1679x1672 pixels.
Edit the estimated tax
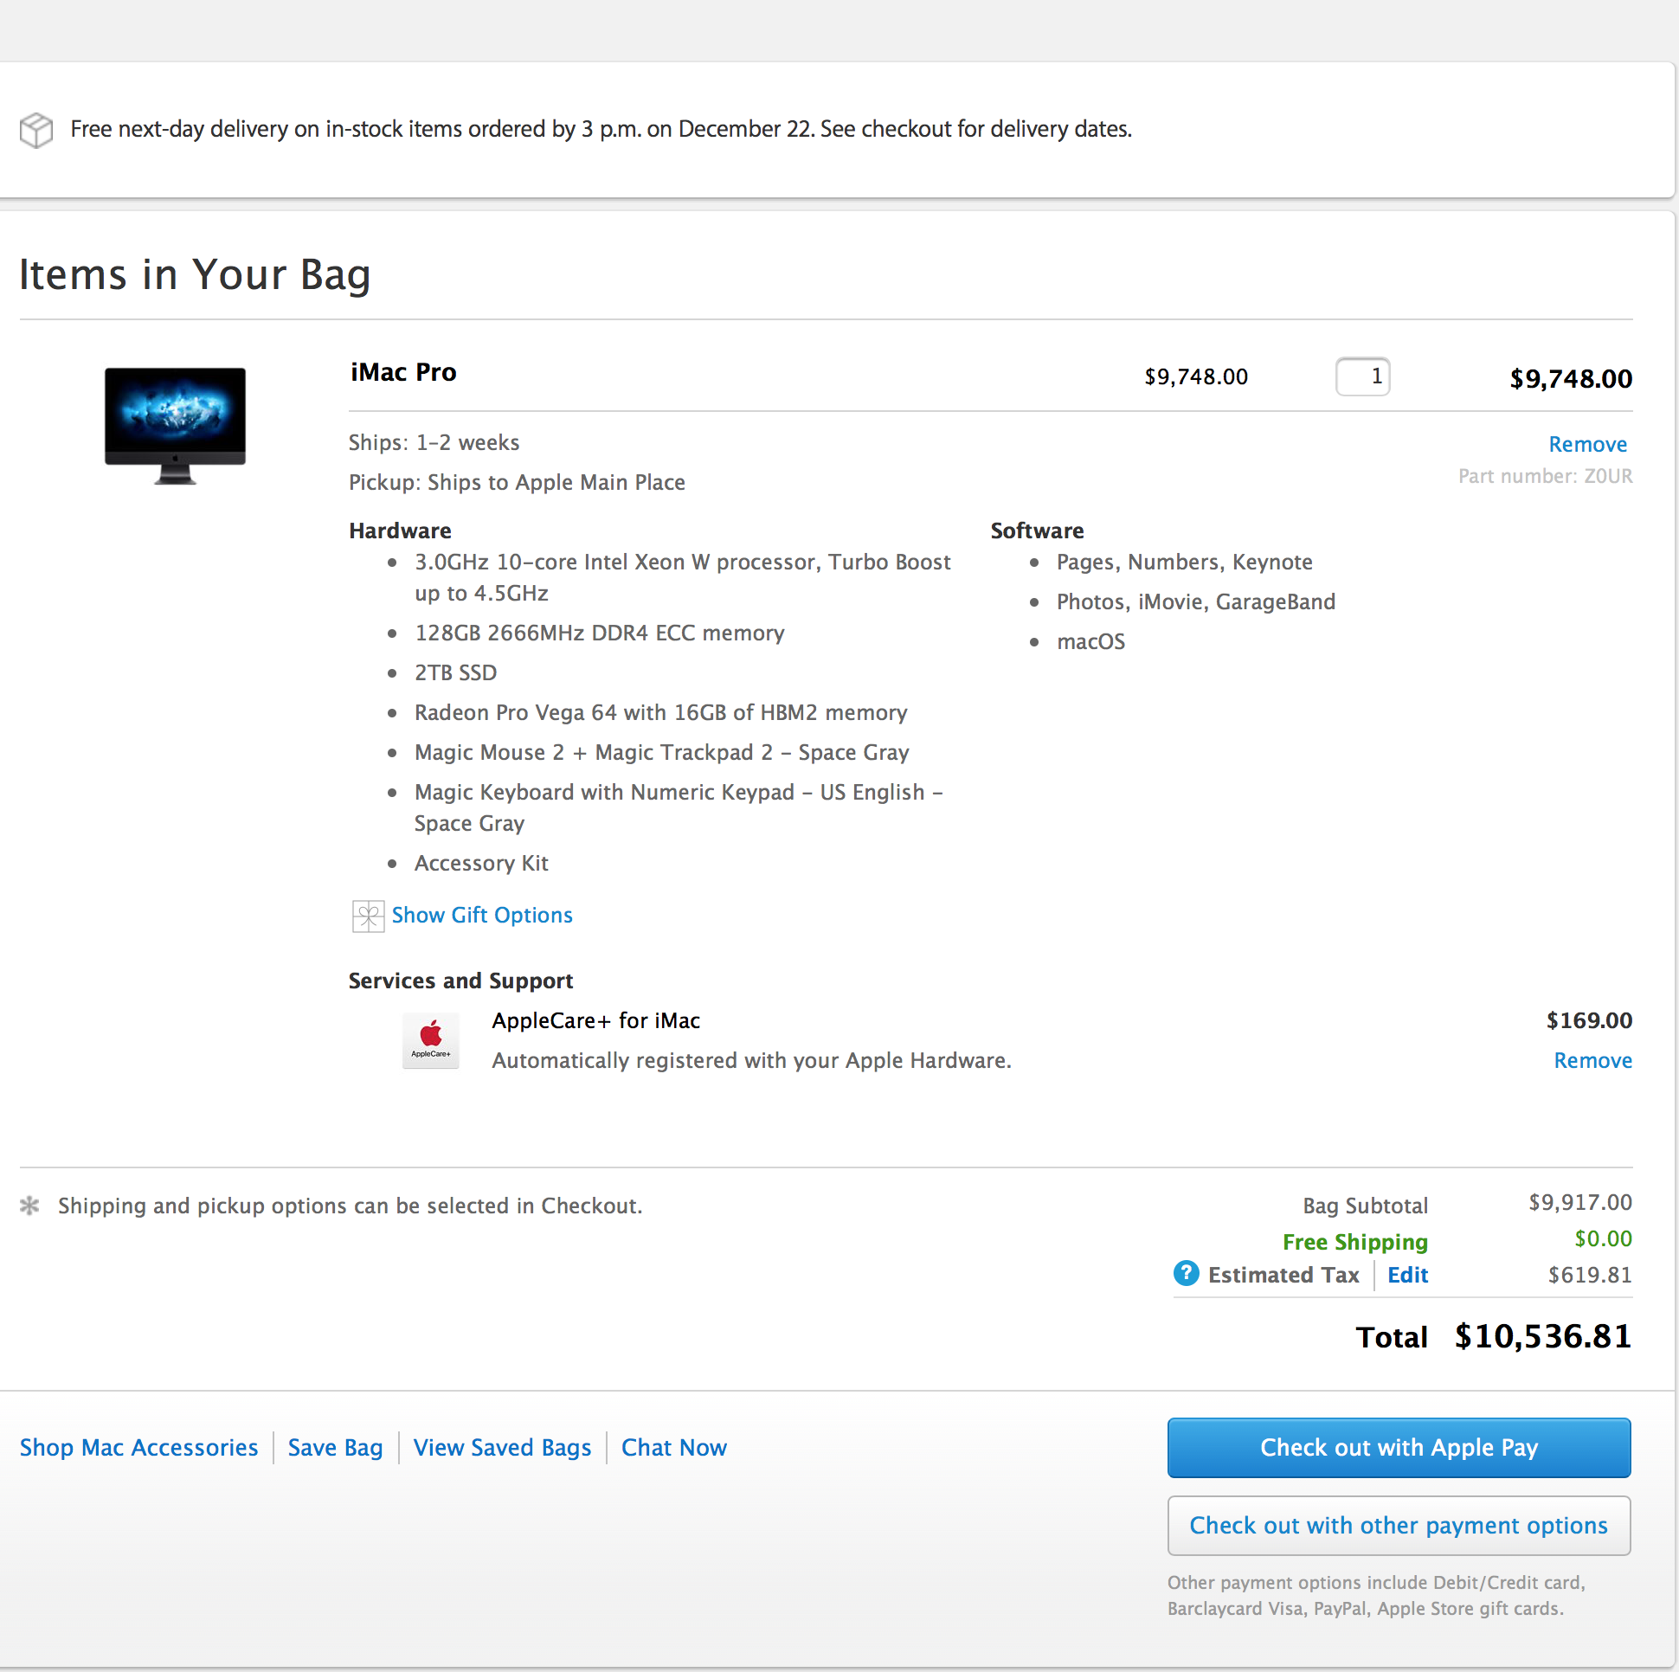click(x=1407, y=1275)
